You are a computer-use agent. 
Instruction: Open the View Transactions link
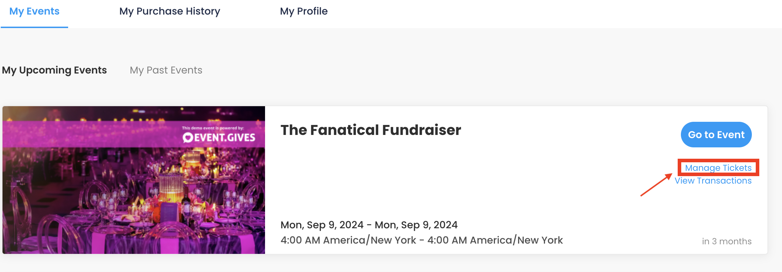click(713, 181)
